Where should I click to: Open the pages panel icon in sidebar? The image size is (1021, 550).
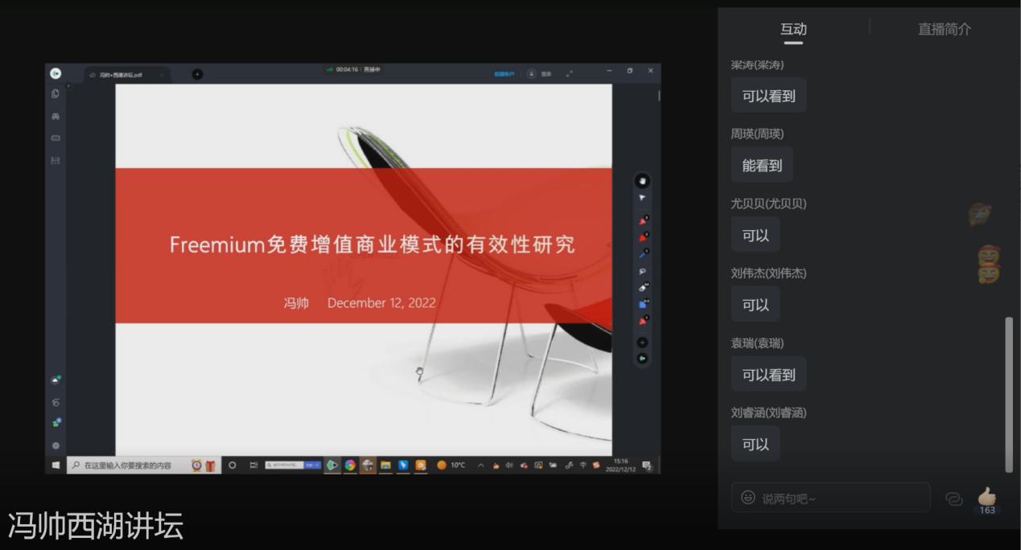coord(56,93)
